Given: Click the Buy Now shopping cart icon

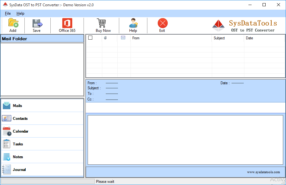Looking at the screenshot, I should click(x=102, y=23).
